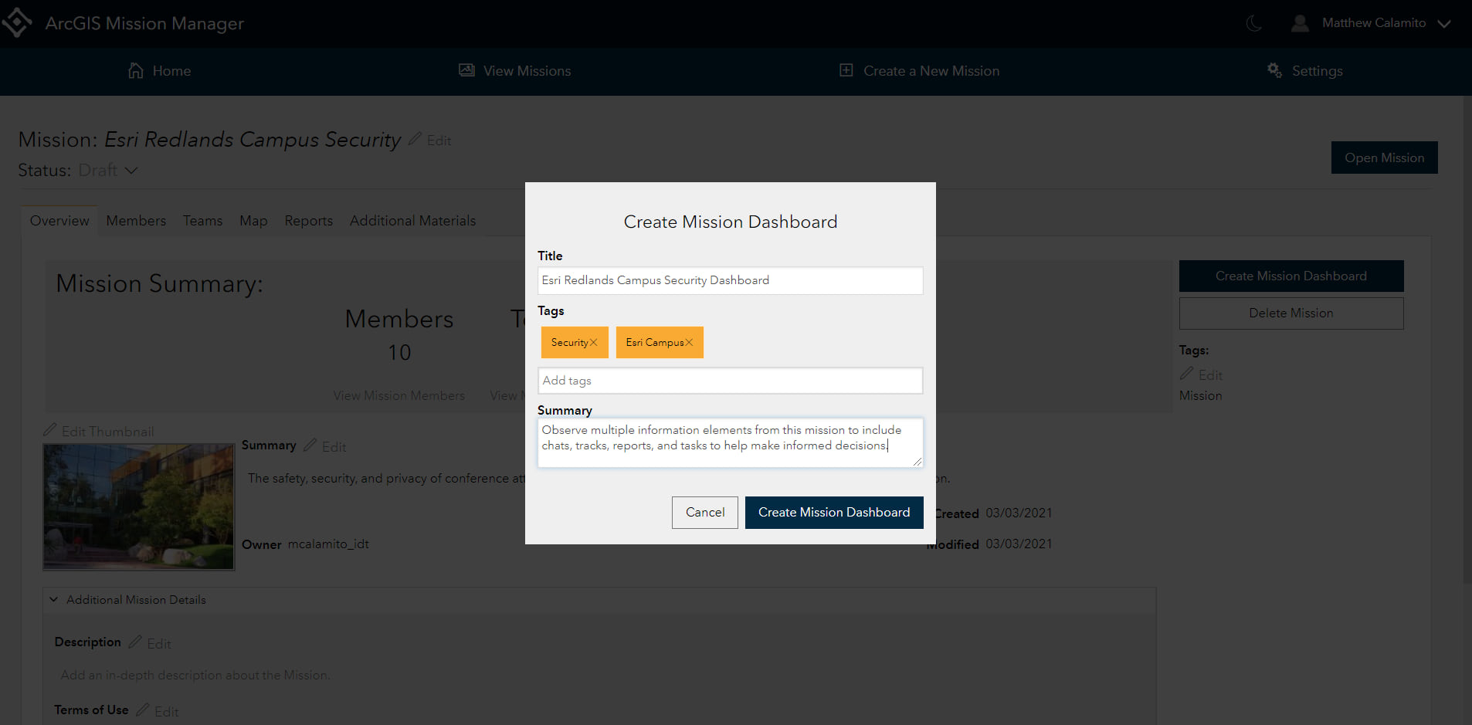Screen dimensions: 1472x725
Task: Click the View Mission Members link
Action: point(399,395)
